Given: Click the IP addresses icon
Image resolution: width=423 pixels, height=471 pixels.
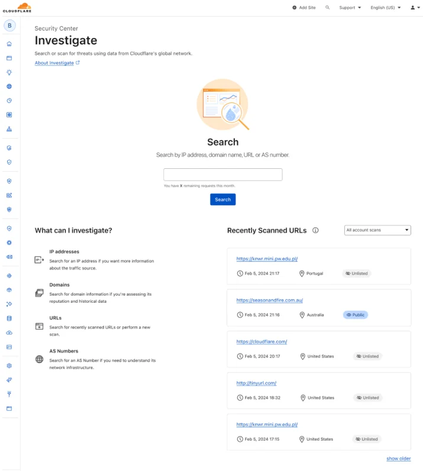Looking at the screenshot, I should pyautogui.click(x=39, y=259).
